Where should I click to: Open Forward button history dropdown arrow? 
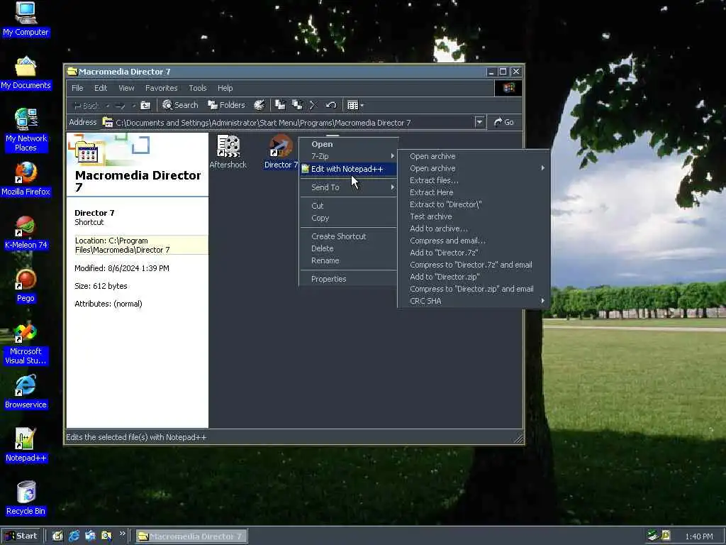pyautogui.click(x=133, y=106)
